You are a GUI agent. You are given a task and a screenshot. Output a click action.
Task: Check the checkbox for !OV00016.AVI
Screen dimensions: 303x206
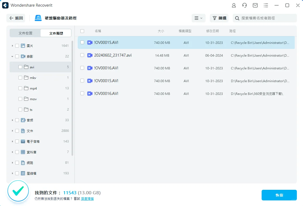(82, 68)
